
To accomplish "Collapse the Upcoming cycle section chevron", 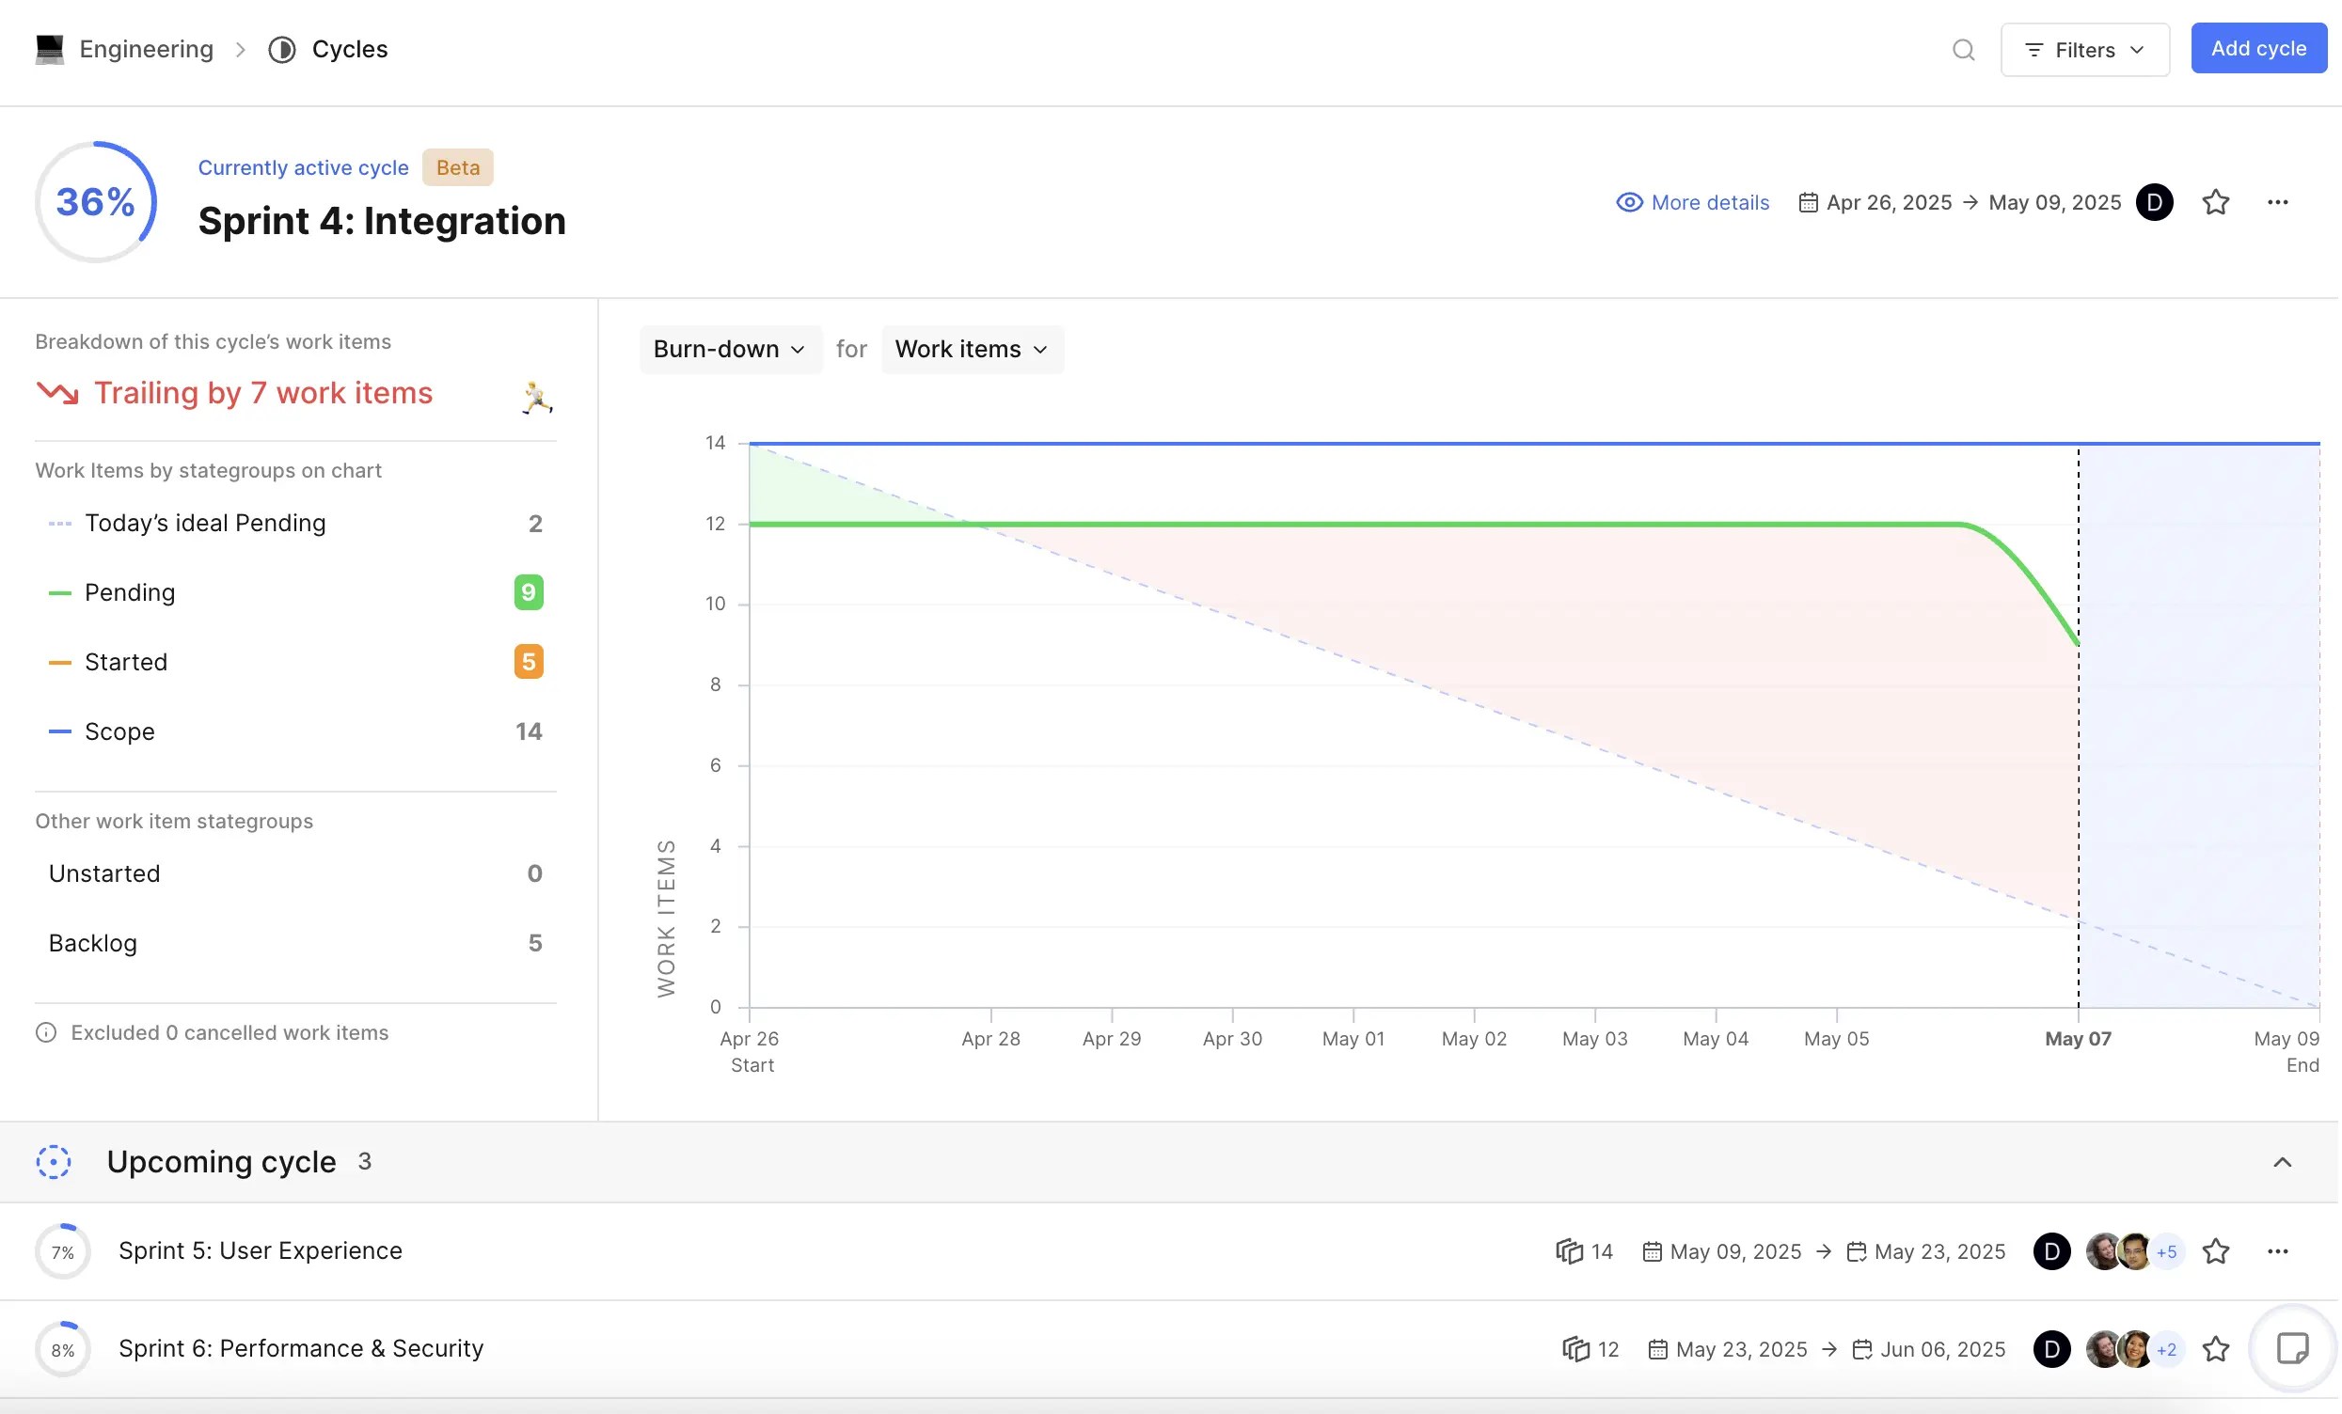I will [x=2282, y=1161].
